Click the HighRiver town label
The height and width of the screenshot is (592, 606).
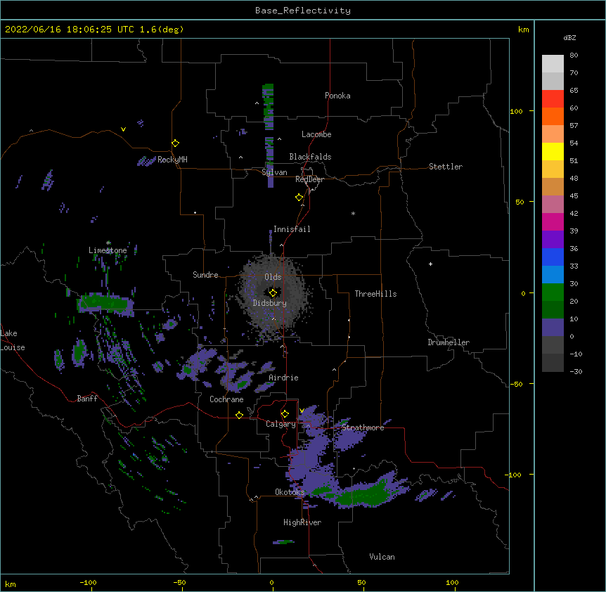coord(302,522)
